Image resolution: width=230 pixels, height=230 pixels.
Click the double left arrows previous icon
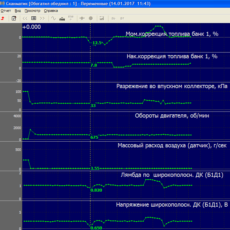point(25,18)
